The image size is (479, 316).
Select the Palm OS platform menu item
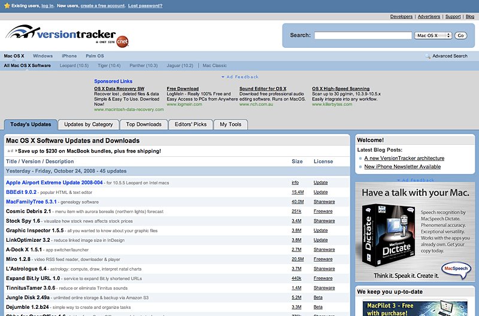tap(95, 56)
